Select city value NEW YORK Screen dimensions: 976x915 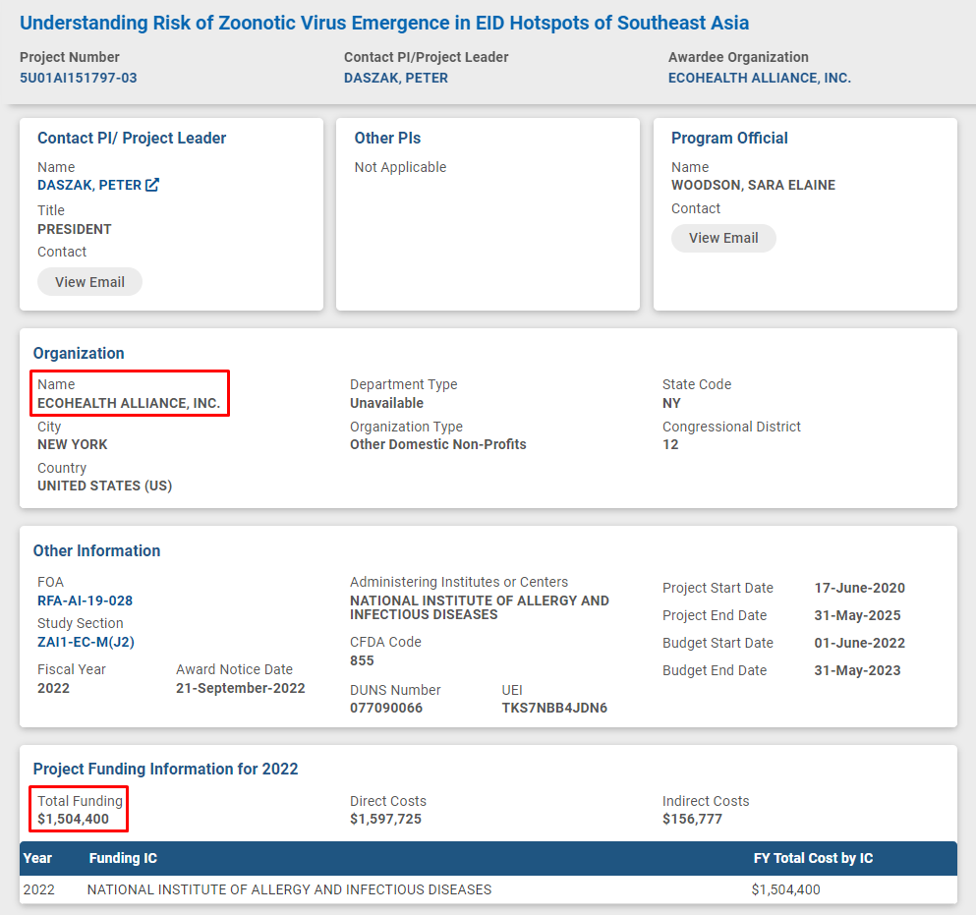coord(72,444)
